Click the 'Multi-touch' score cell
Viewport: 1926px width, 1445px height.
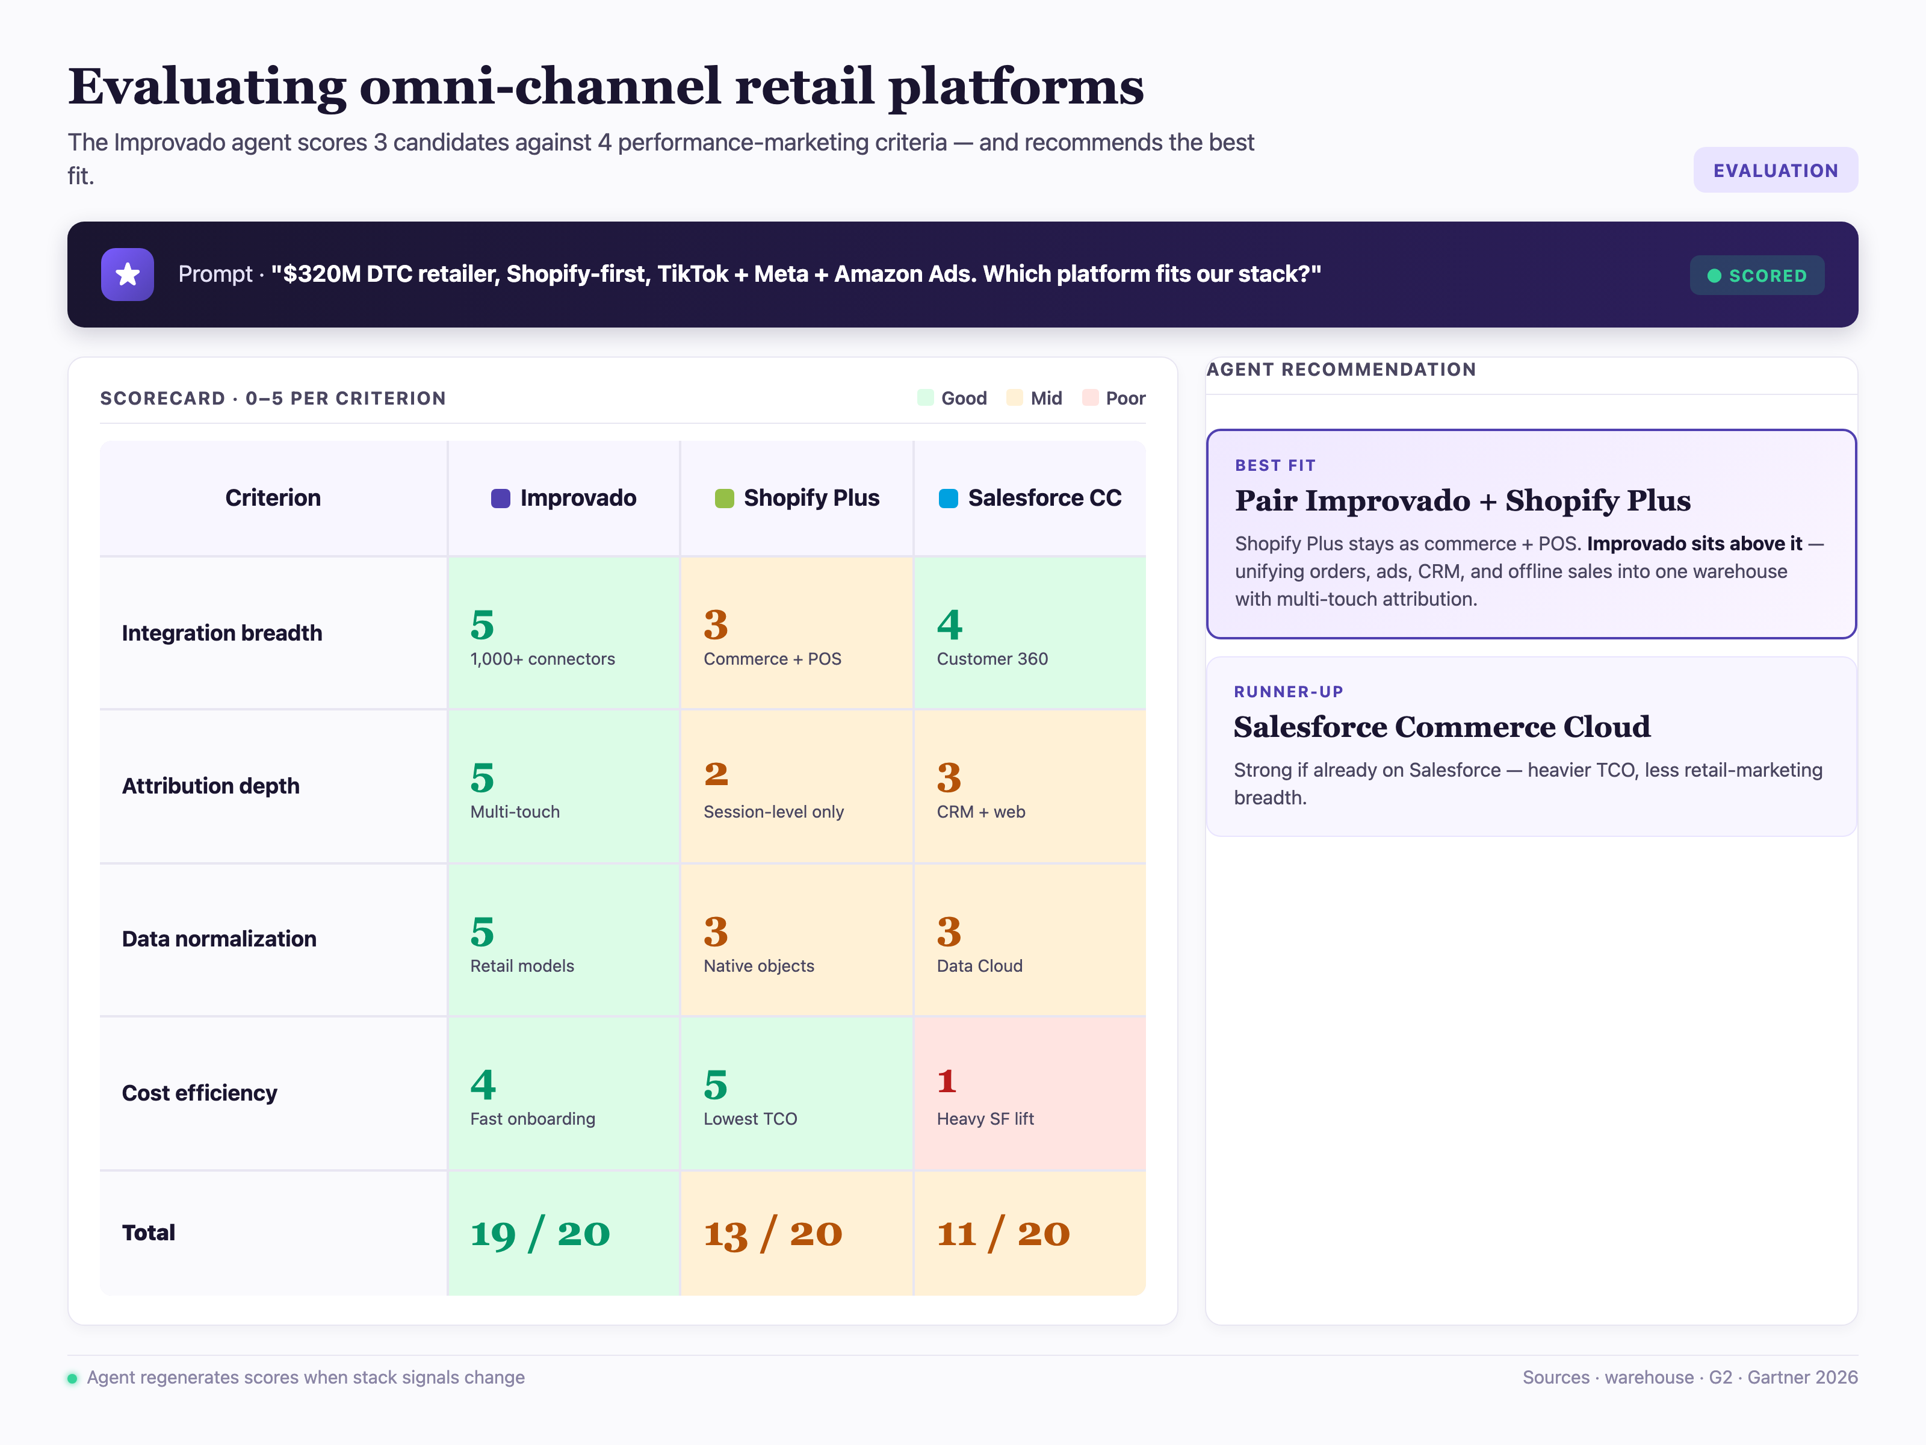pos(563,786)
